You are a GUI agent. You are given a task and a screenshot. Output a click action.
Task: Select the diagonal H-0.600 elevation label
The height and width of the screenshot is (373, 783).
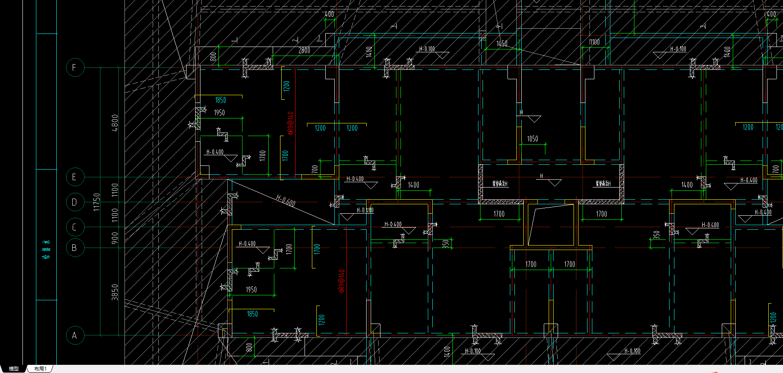[x=285, y=201]
